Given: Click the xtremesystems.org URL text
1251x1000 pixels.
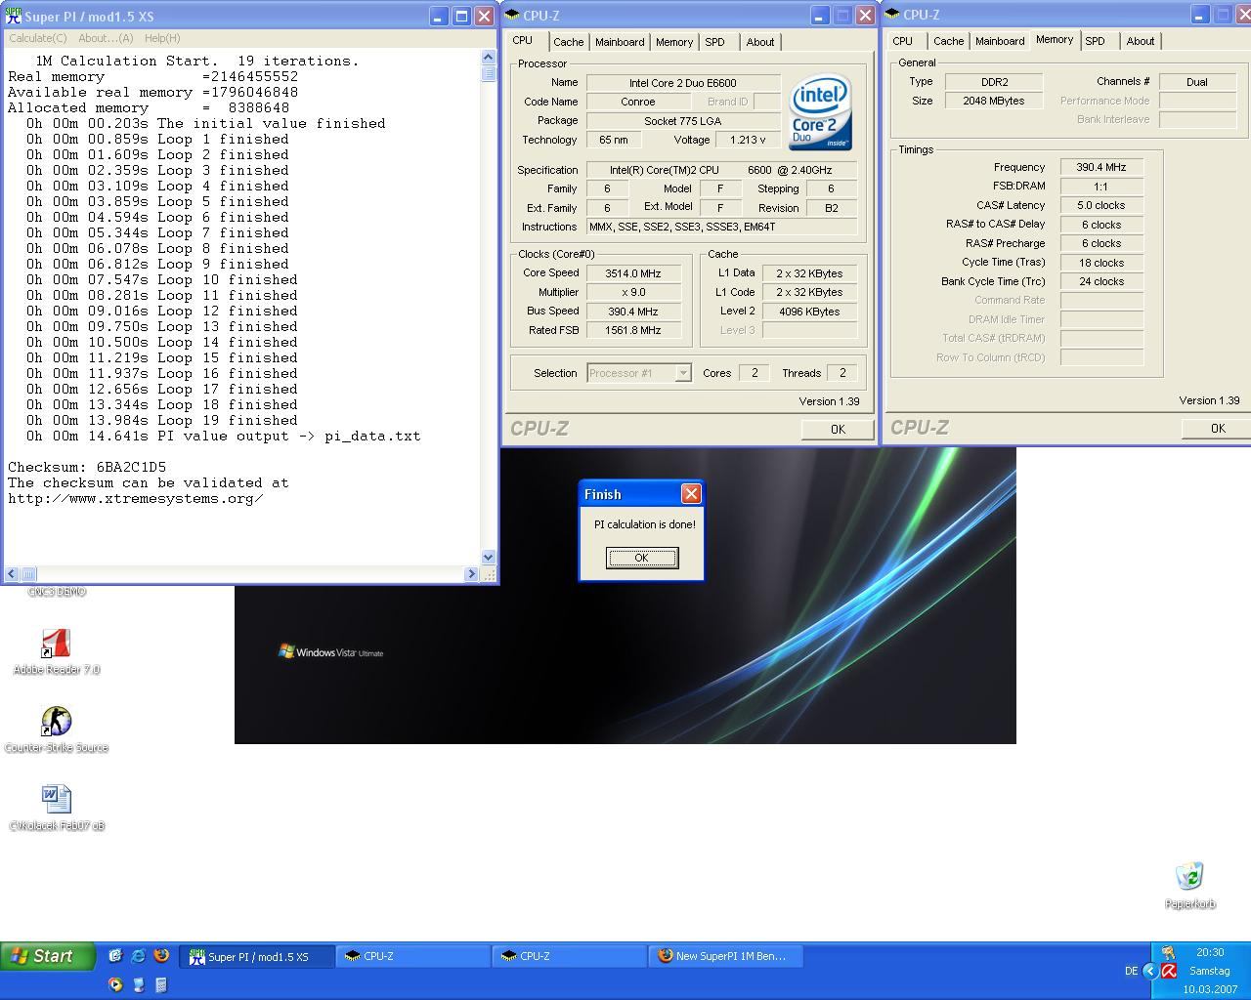Looking at the screenshot, I should point(136,498).
